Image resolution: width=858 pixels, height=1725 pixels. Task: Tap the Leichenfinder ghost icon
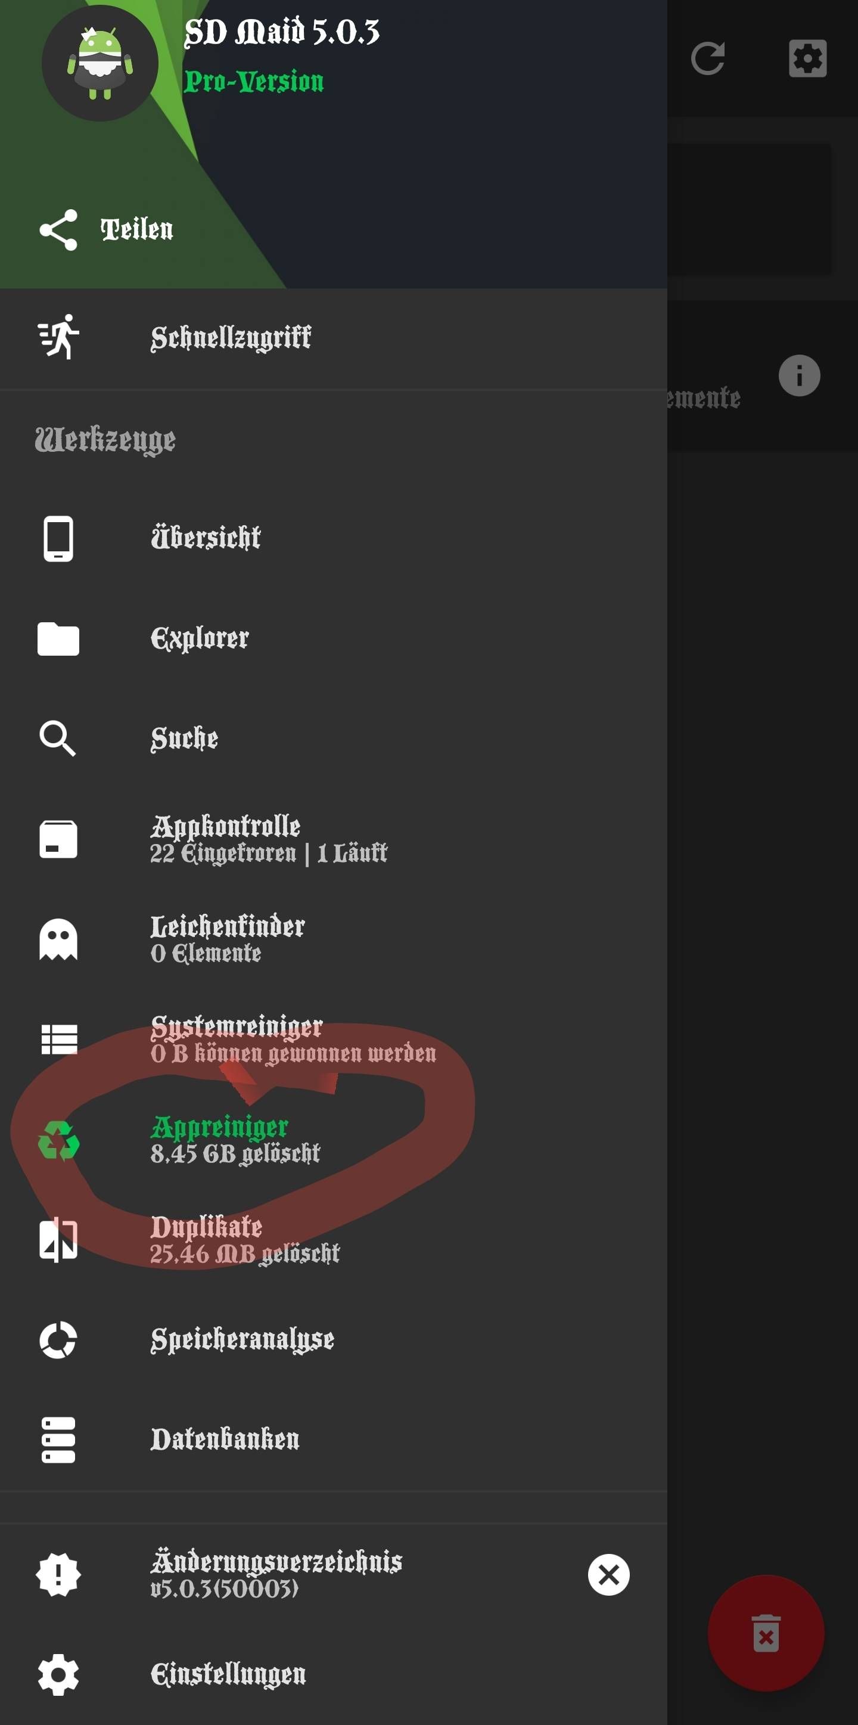pos(58,939)
